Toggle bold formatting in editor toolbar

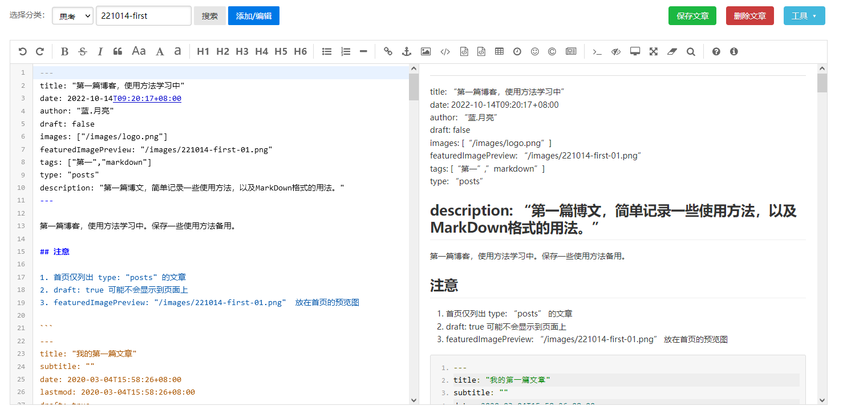tap(64, 51)
